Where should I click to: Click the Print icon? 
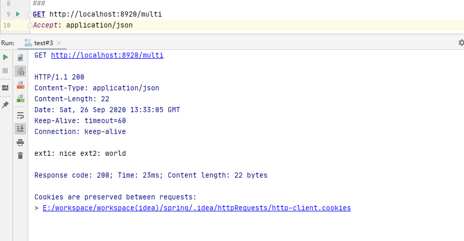20,142
